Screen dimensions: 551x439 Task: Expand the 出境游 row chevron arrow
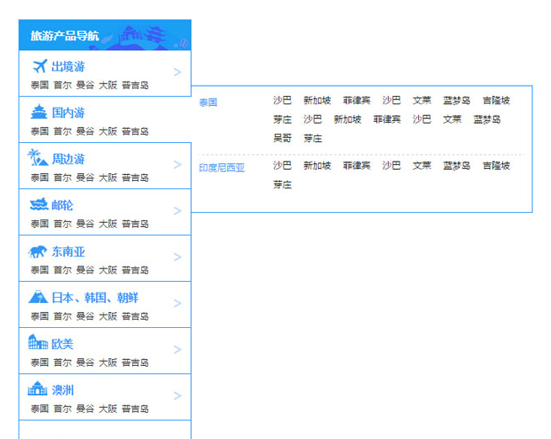[x=177, y=72]
